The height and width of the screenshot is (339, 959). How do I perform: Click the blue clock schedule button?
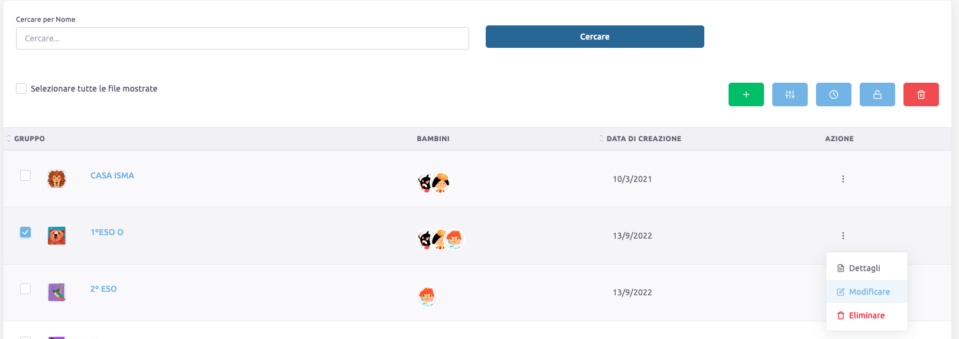point(833,94)
